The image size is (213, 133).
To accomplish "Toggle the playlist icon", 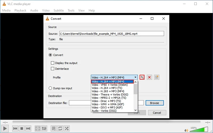I will [54, 128].
